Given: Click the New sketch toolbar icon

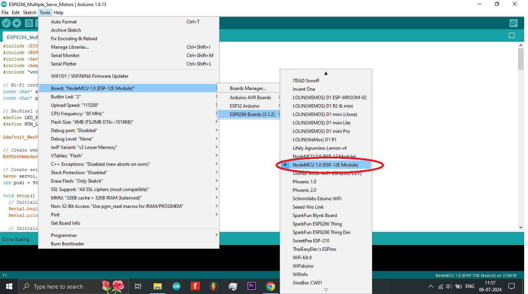Looking at the screenshot, I should [x=29, y=23].
